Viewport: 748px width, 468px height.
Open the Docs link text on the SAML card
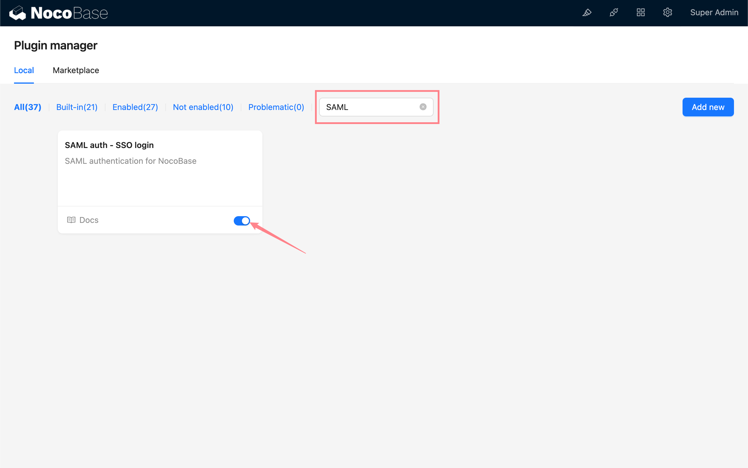click(x=89, y=220)
